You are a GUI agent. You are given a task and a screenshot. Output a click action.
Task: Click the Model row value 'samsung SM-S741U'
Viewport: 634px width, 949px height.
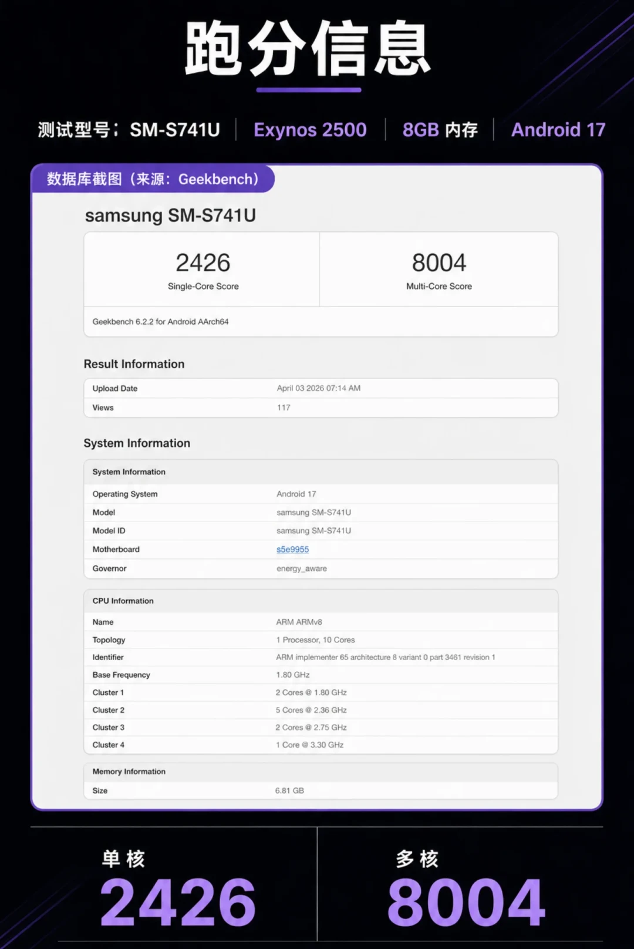pyautogui.click(x=314, y=513)
